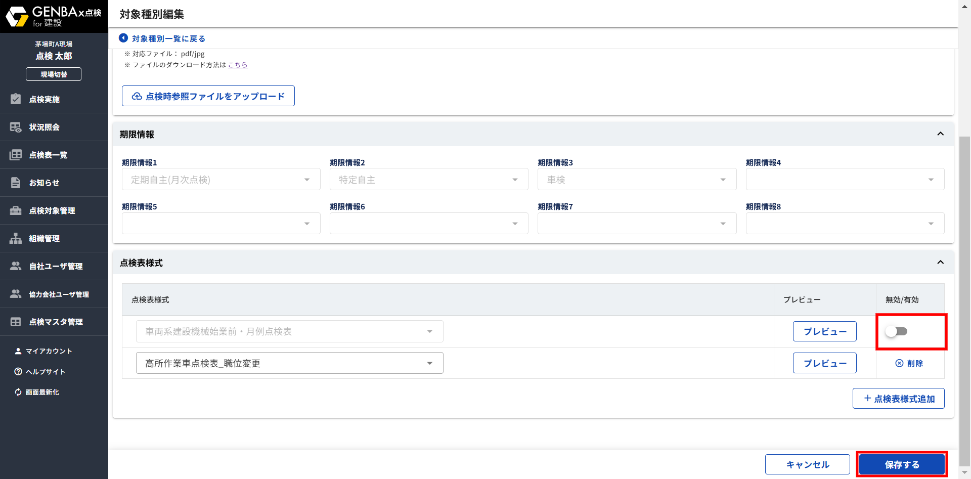Click the 組織管理 hierarchy icon

click(x=16, y=238)
